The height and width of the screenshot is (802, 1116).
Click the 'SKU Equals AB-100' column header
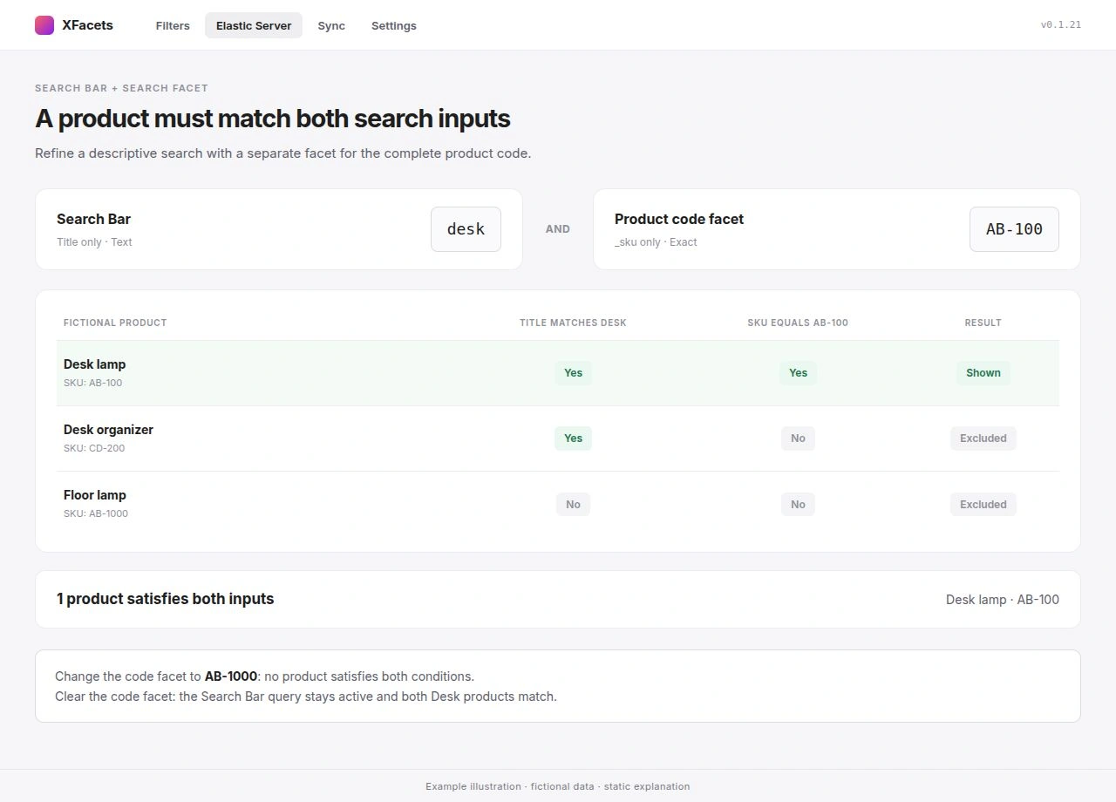(798, 323)
